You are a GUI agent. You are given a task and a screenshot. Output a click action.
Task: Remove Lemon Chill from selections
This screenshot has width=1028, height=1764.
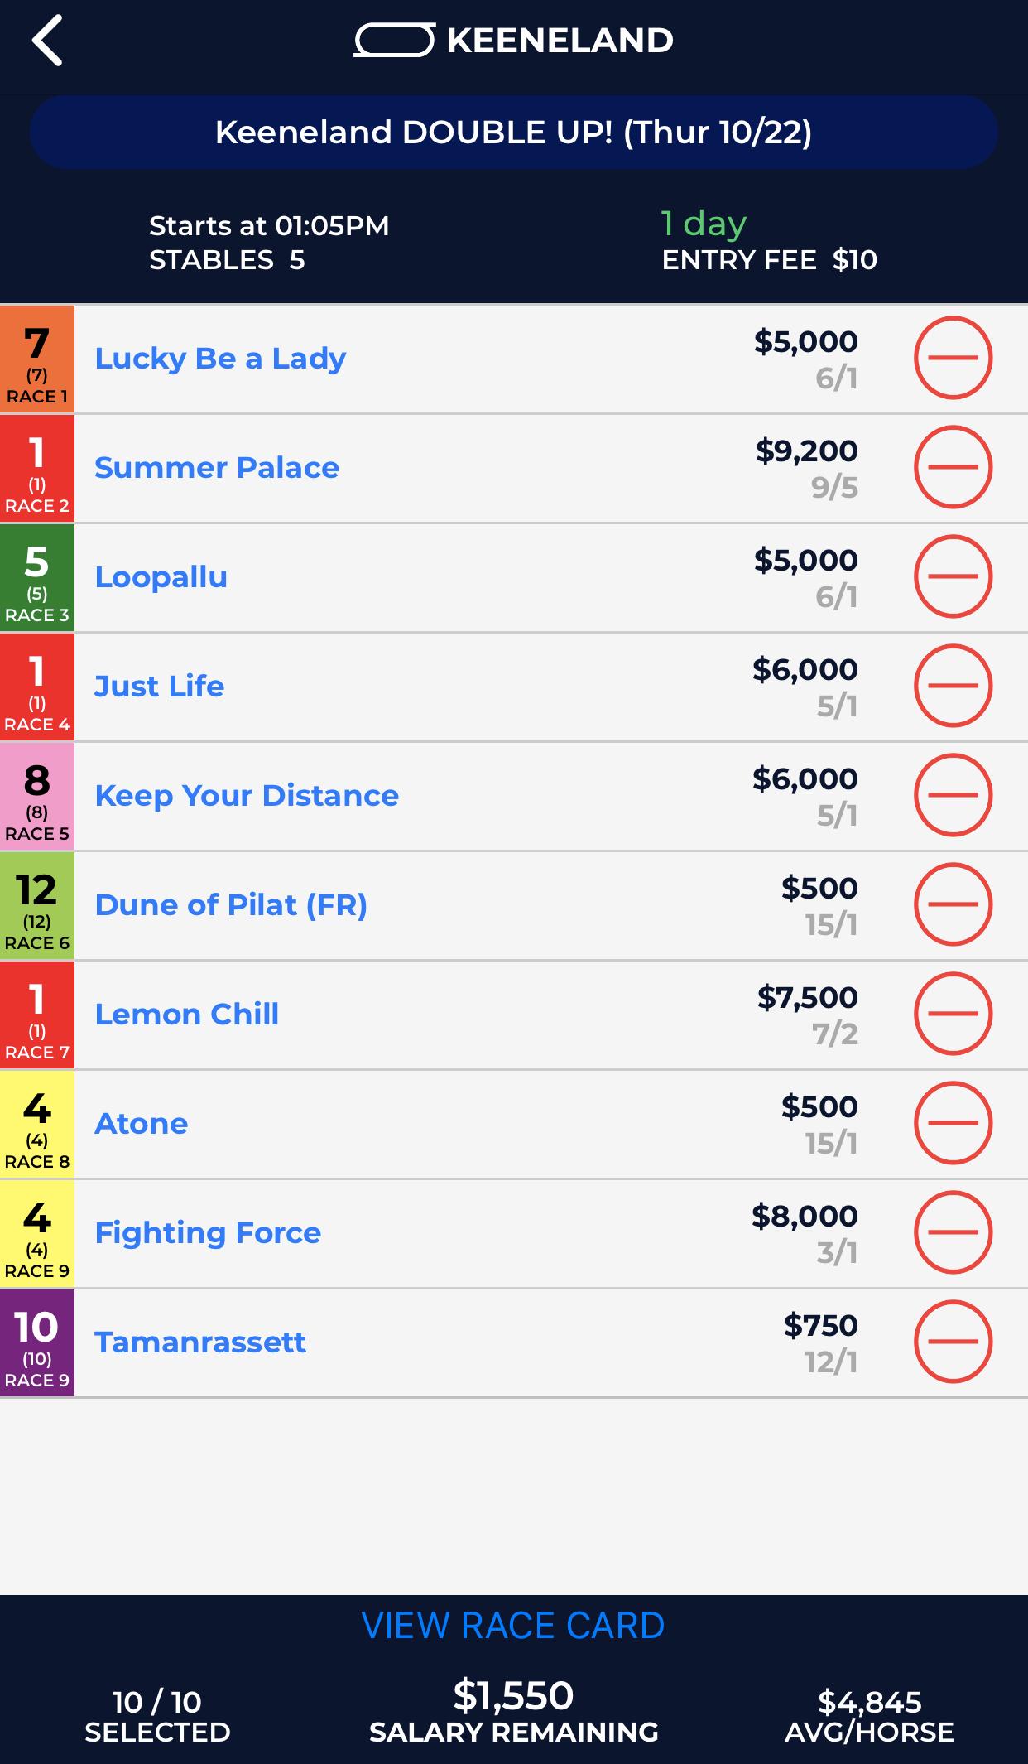coord(953,1014)
